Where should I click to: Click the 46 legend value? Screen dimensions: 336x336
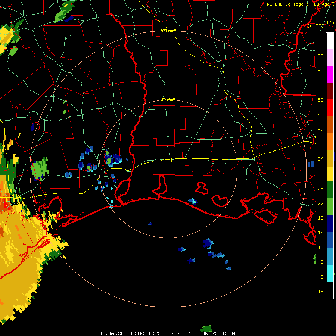point(321,115)
